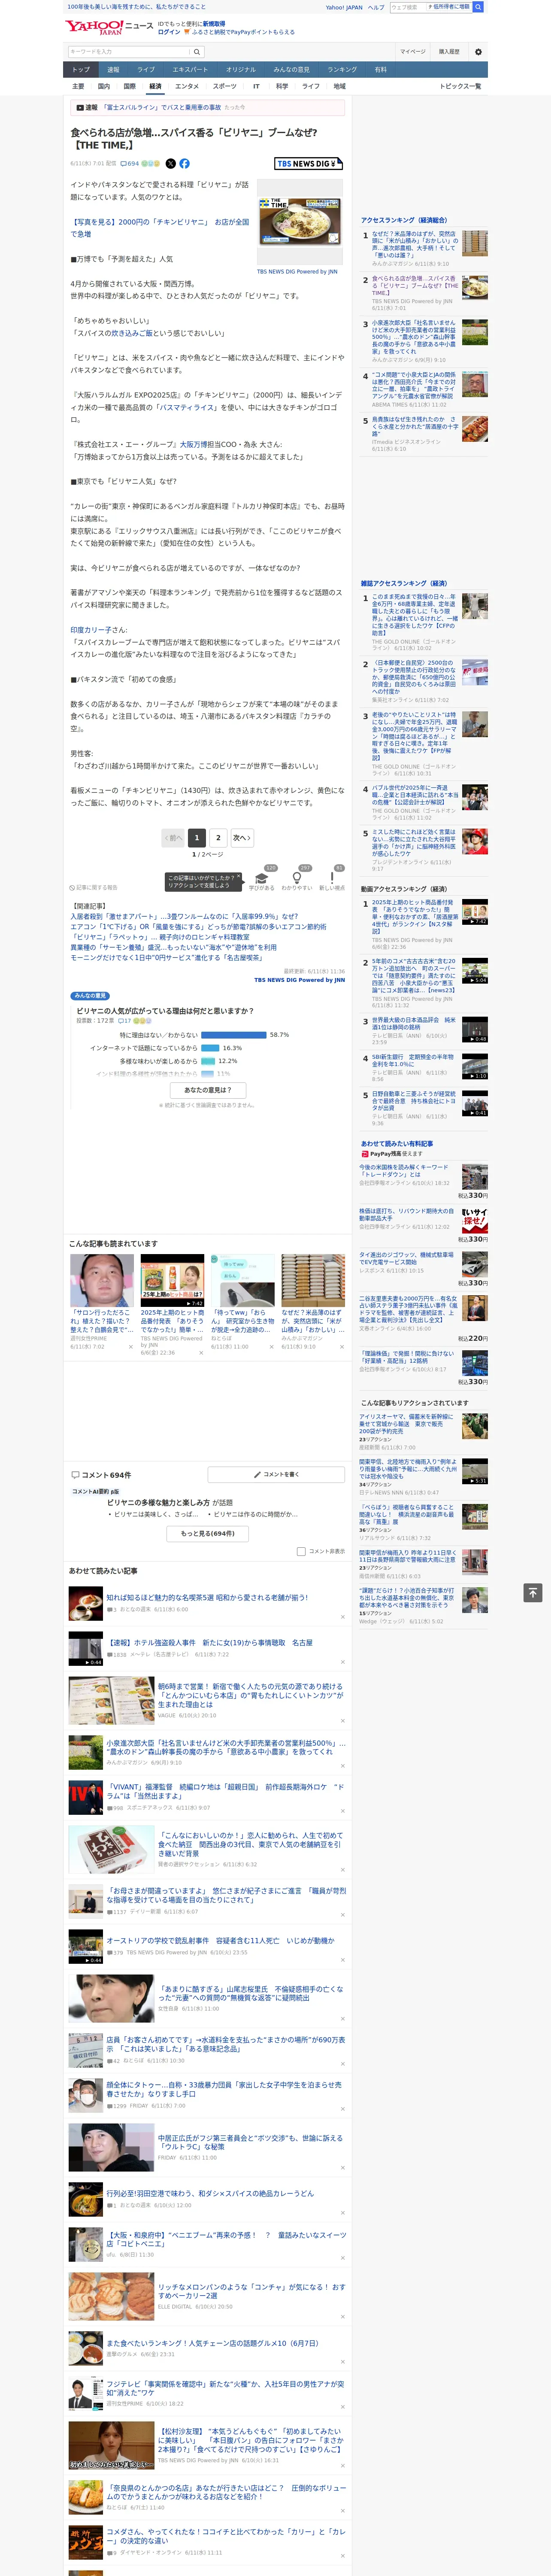Image resolution: width=551 pixels, height=2576 pixels.
Task: Click the あなたの意見は？ poll button
Action: coord(208,1090)
